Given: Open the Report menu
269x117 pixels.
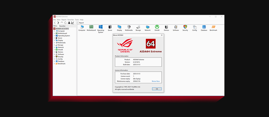Looking at the screenshot, I should 64,20.
